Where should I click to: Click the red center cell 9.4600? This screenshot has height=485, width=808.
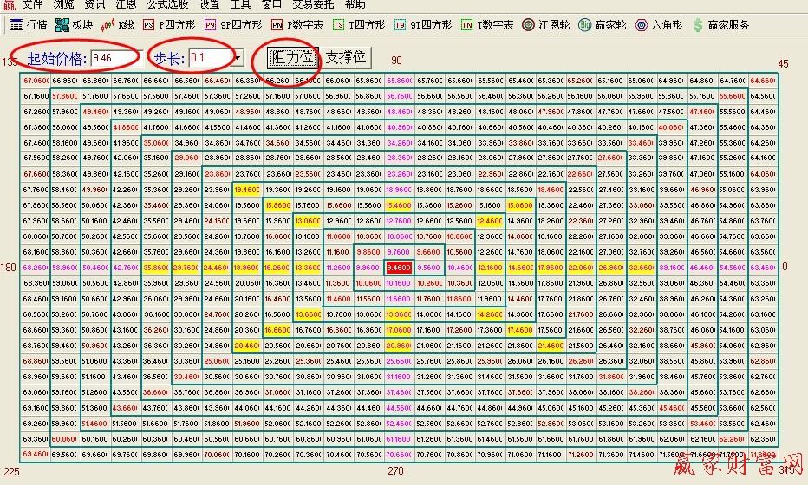[398, 268]
